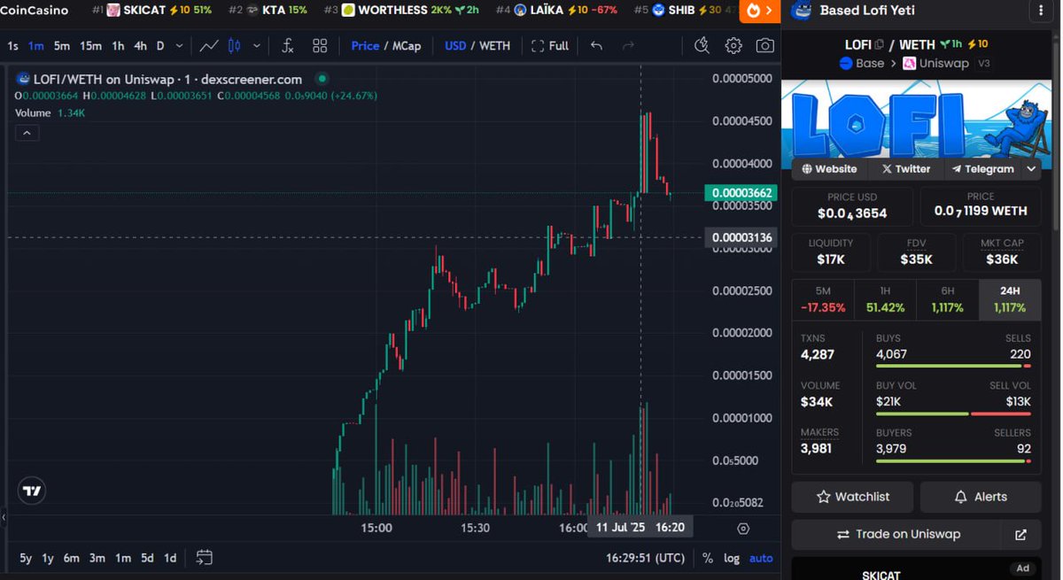1063x580 pixels.
Task: Click the Based Lofi Yeti avatar
Action: click(802, 11)
